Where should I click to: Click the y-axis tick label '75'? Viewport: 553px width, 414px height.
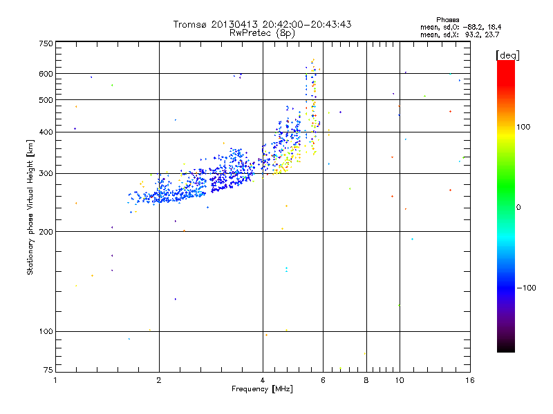click(x=48, y=371)
